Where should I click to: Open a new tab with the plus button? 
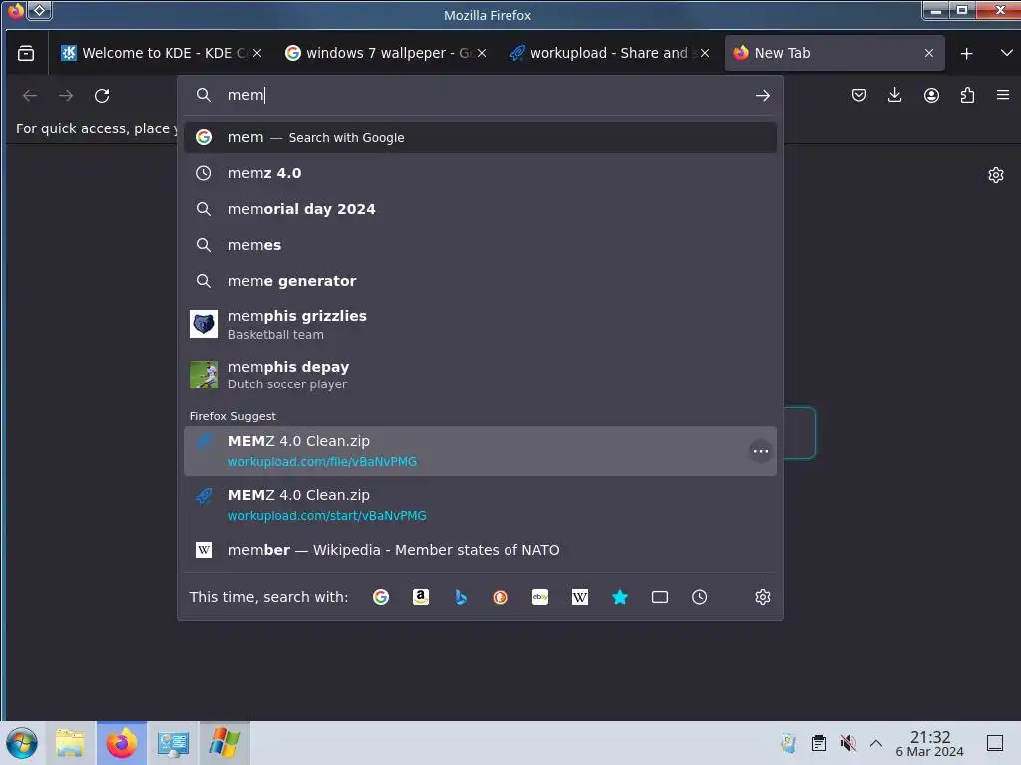pyautogui.click(x=966, y=54)
